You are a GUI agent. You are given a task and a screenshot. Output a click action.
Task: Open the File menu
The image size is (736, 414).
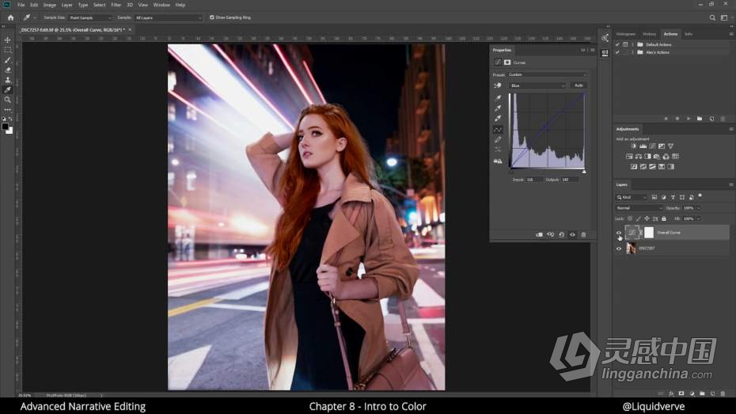[21, 5]
